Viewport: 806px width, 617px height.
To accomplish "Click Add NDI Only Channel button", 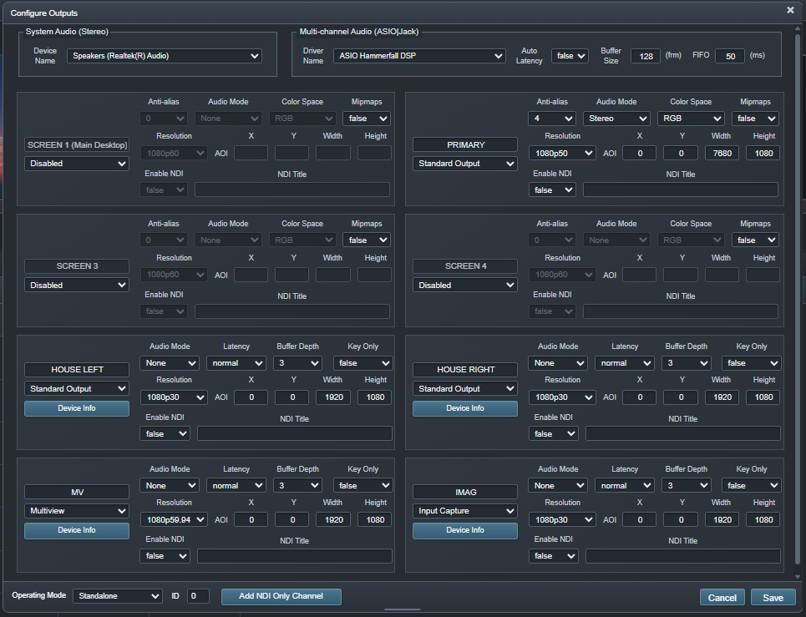I will [x=281, y=596].
